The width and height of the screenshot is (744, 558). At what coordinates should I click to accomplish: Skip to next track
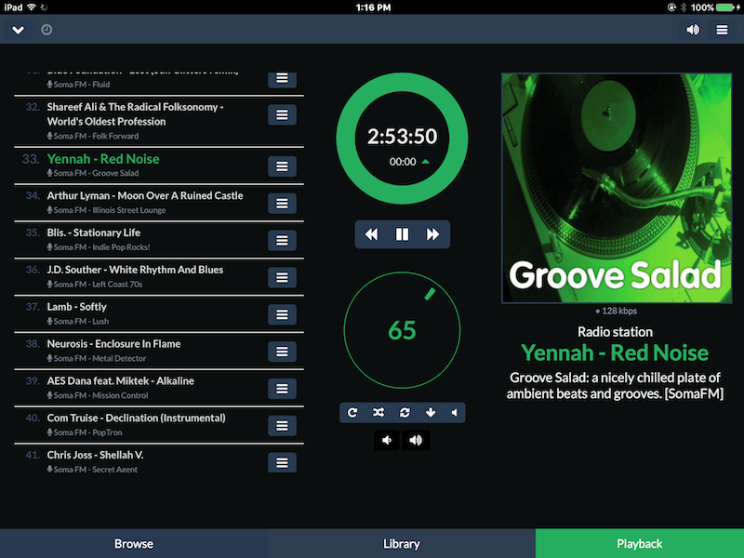(x=432, y=234)
